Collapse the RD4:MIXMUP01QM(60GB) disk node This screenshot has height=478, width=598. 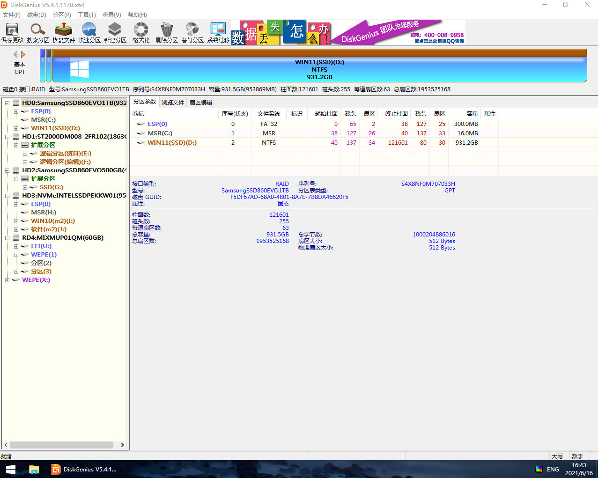click(x=7, y=238)
